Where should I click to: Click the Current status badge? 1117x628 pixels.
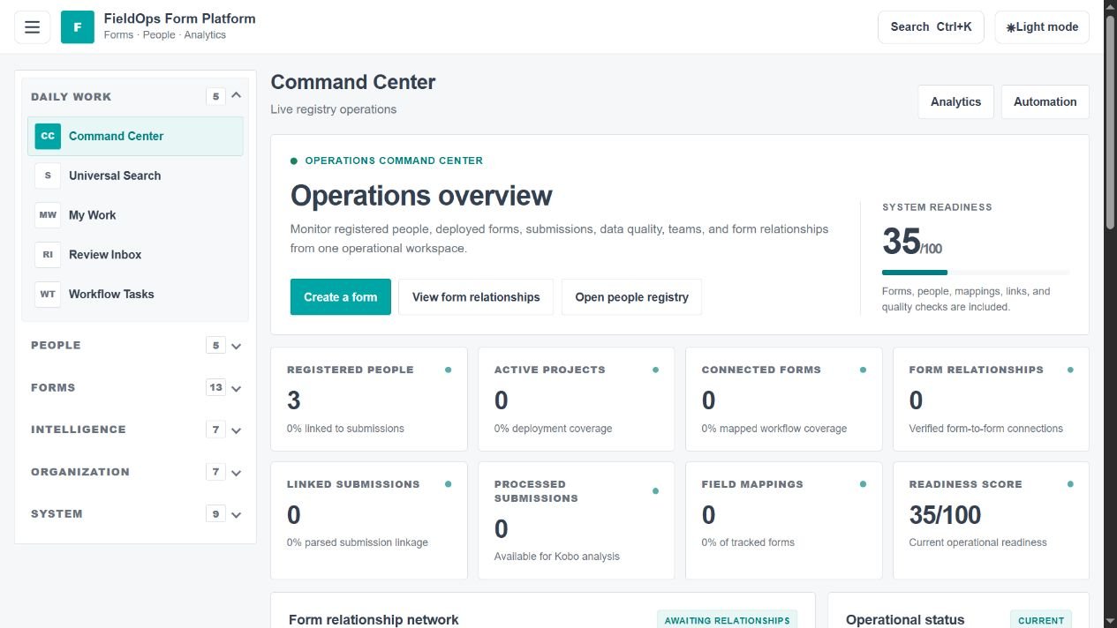tap(1041, 620)
